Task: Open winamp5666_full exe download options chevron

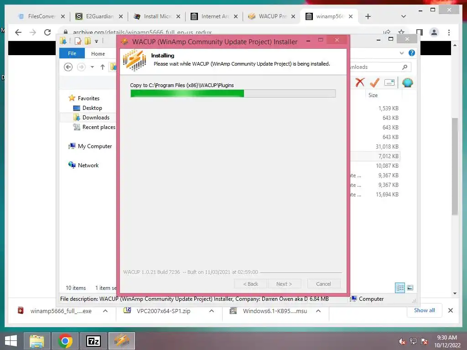Action: click(105, 311)
